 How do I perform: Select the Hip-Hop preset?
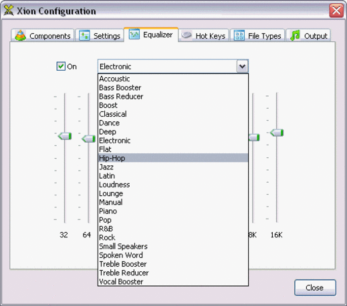pyautogui.click(x=173, y=158)
